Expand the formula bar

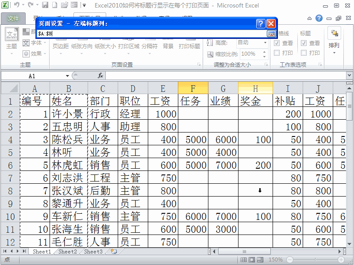point(349,76)
